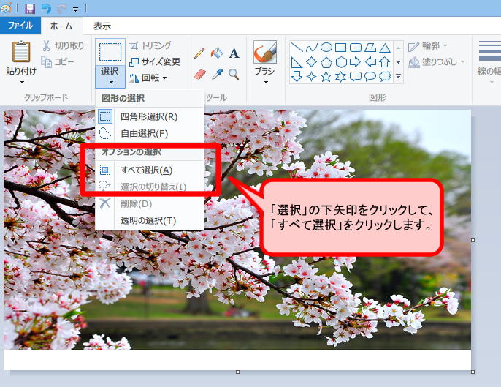Select the Down arrow shape
The width and height of the screenshot is (501, 387).
[297, 77]
